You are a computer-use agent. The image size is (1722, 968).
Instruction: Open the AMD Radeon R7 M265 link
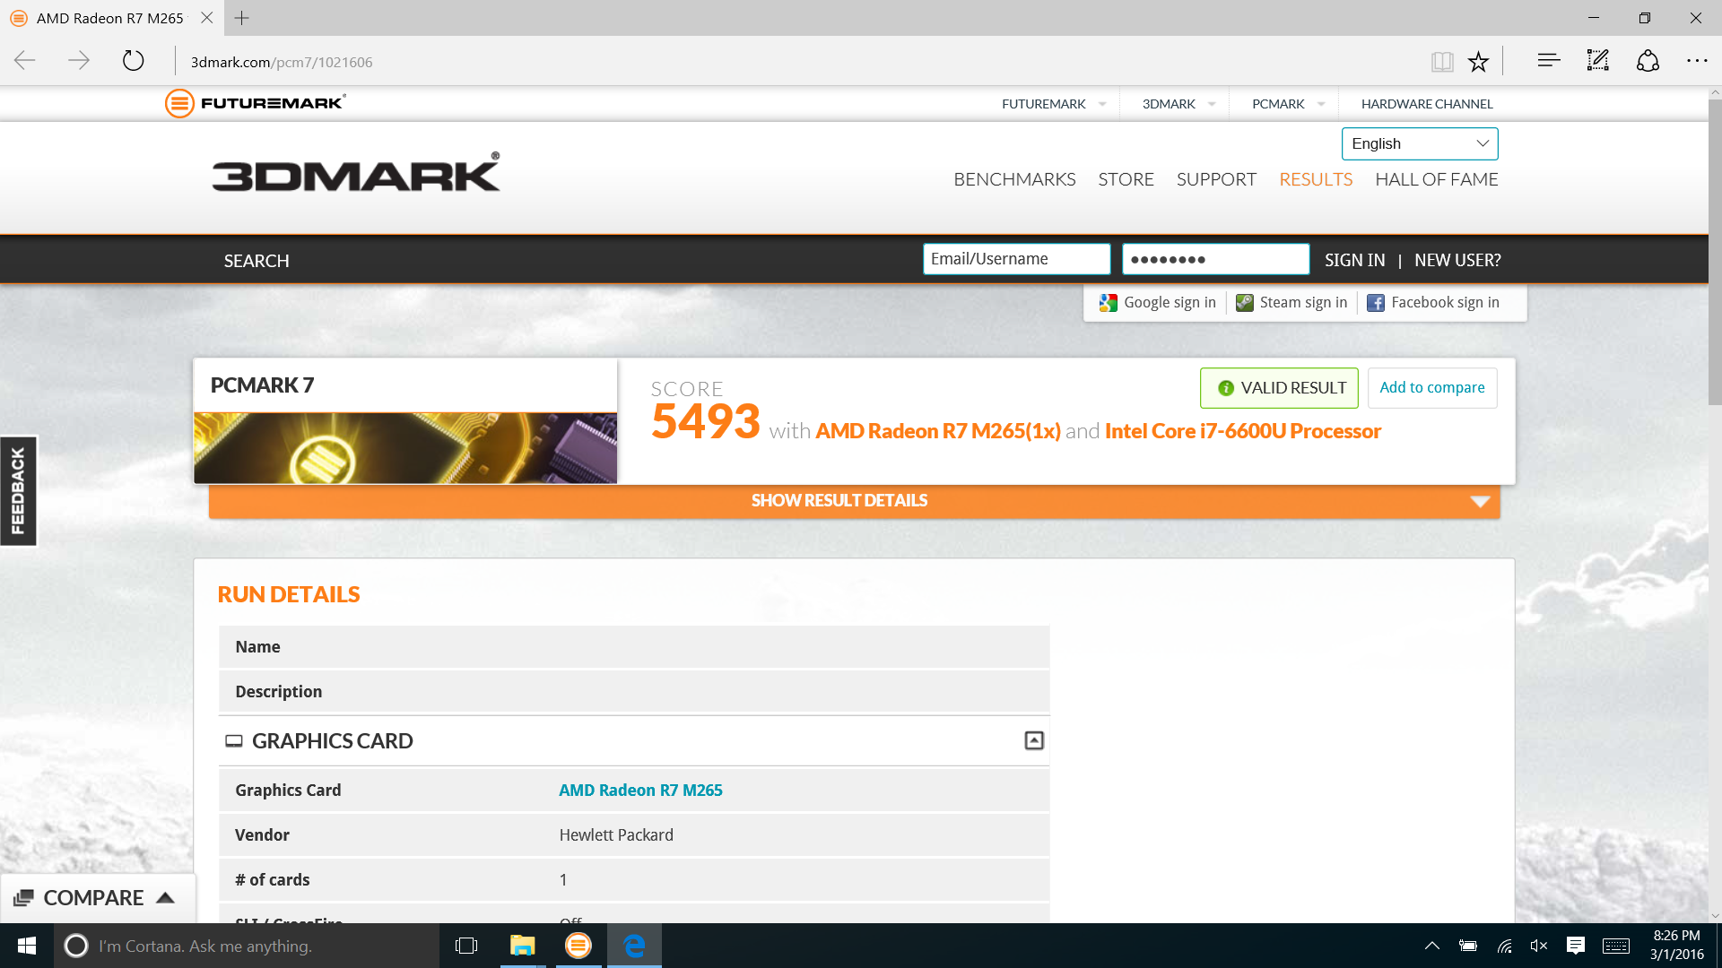[640, 790]
